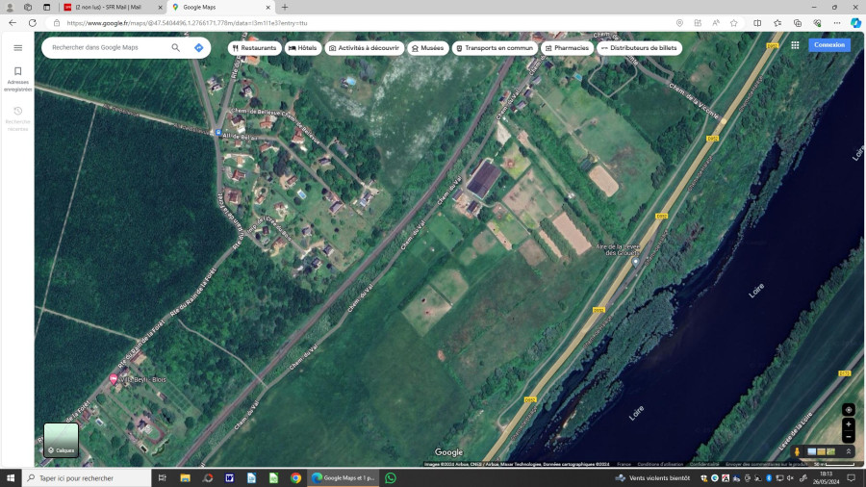This screenshot has height=487, width=866.
Task: Toggle the Calques map layer view
Action: click(x=62, y=440)
